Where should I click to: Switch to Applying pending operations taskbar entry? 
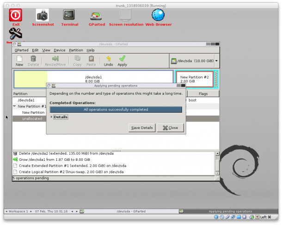(x=228, y=211)
